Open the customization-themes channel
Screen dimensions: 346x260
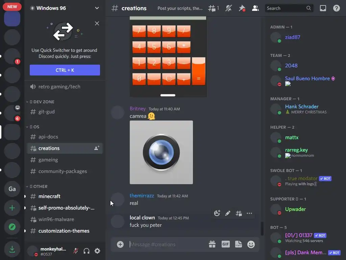65,231
